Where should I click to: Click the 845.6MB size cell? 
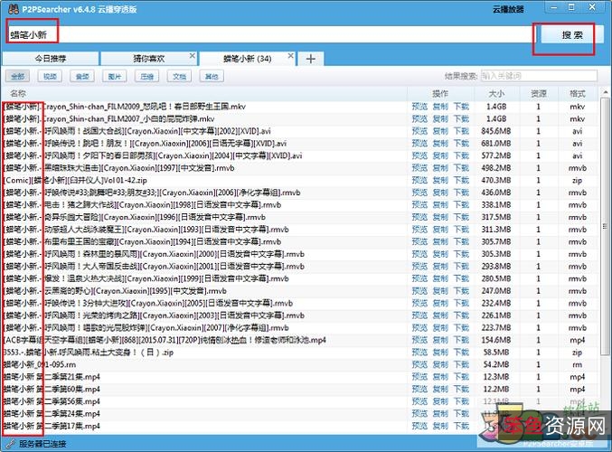click(x=496, y=131)
